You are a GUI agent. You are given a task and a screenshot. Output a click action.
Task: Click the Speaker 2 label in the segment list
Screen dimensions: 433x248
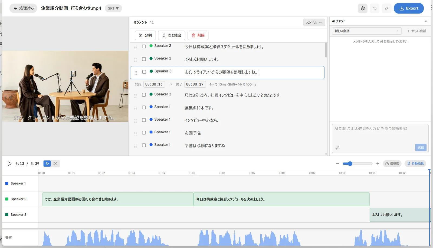tap(163, 46)
